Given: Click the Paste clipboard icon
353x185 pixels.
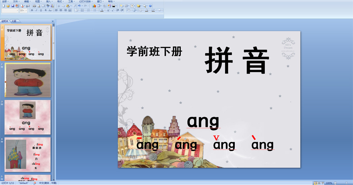Looking at the screenshot, I should click(68, 6).
